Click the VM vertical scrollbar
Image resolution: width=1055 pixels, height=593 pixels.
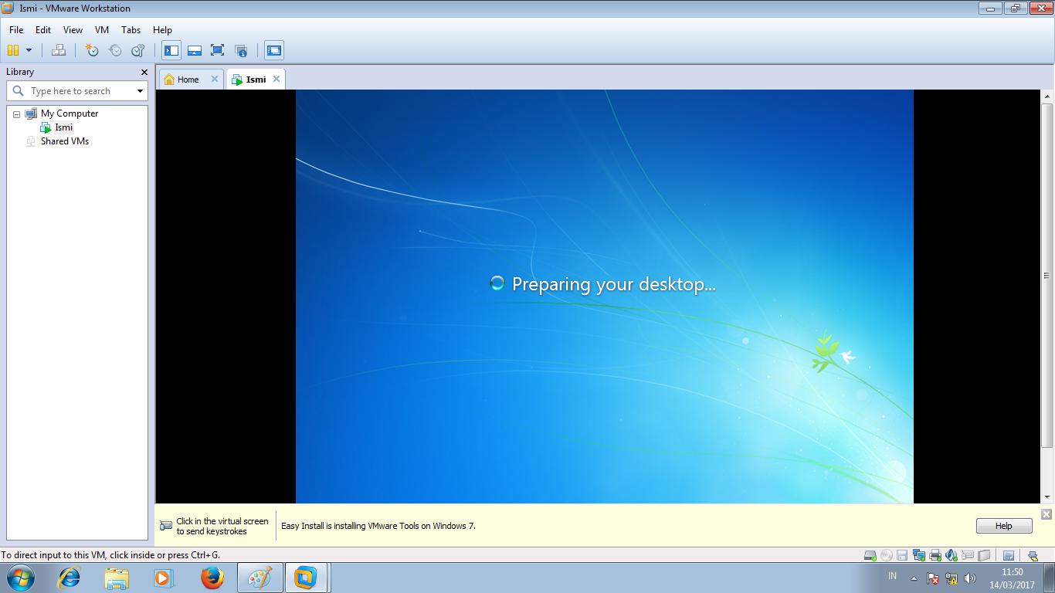tap(1047, 275)
